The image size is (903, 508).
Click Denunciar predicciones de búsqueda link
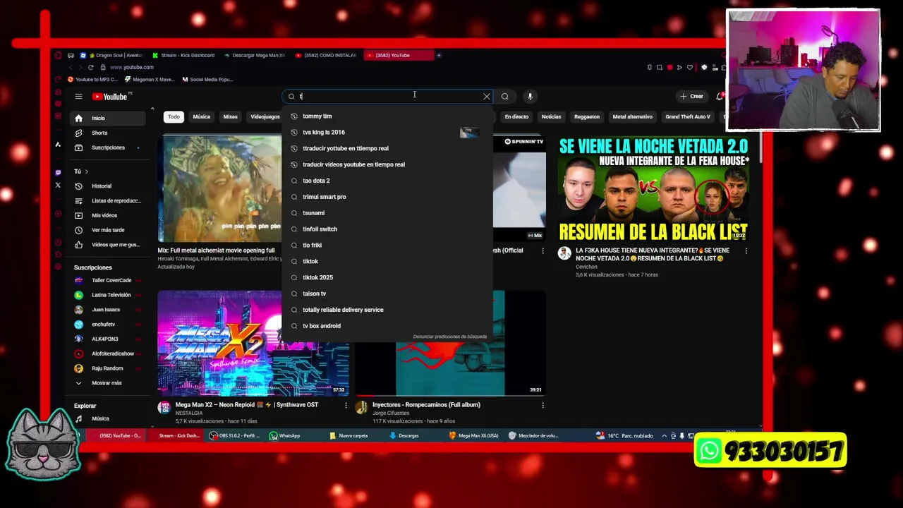449,337
